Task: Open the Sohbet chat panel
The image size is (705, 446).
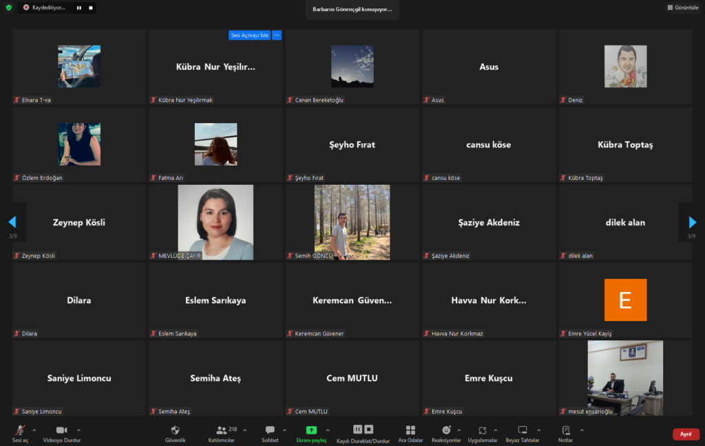Action: (x=270, y=430)
